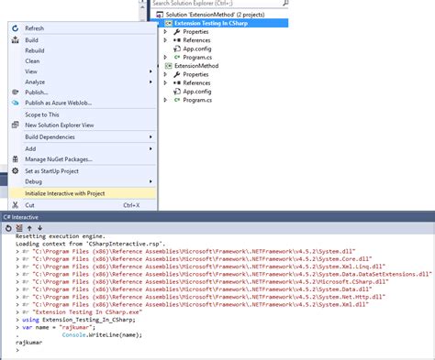Image resolution: width=435 pixels, height=360 pixels.
Task: Expand Properties under Extension Testing In CSharp
Action: pyautogui.click(x=165, y=31)
